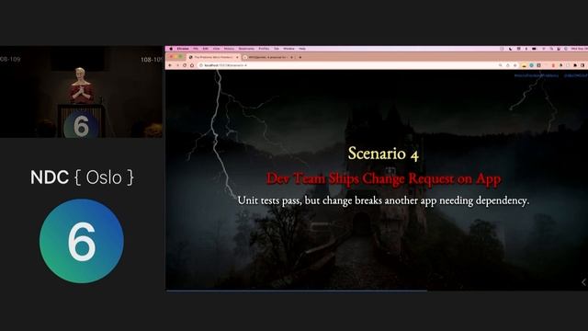This screenshot has height=331, width=588.
Task: Open the Profiles menu
Action: (x=264, y=49)
